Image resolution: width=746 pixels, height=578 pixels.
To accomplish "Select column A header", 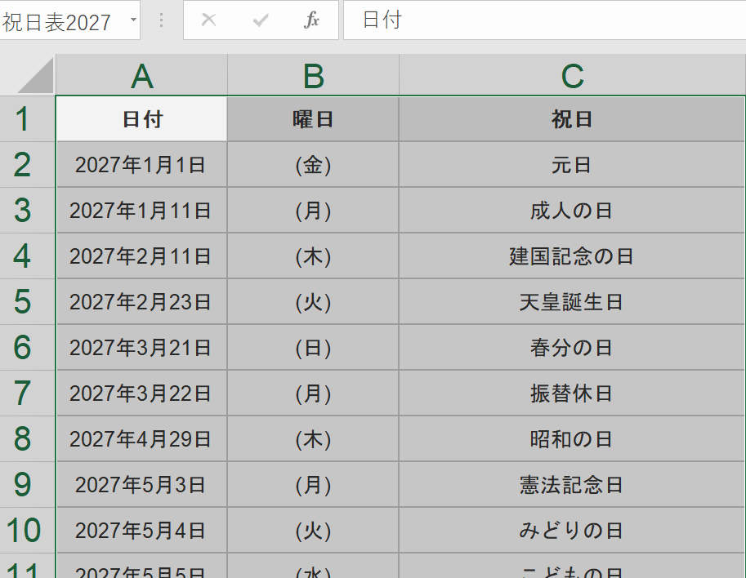I will (x=141, y=76).
